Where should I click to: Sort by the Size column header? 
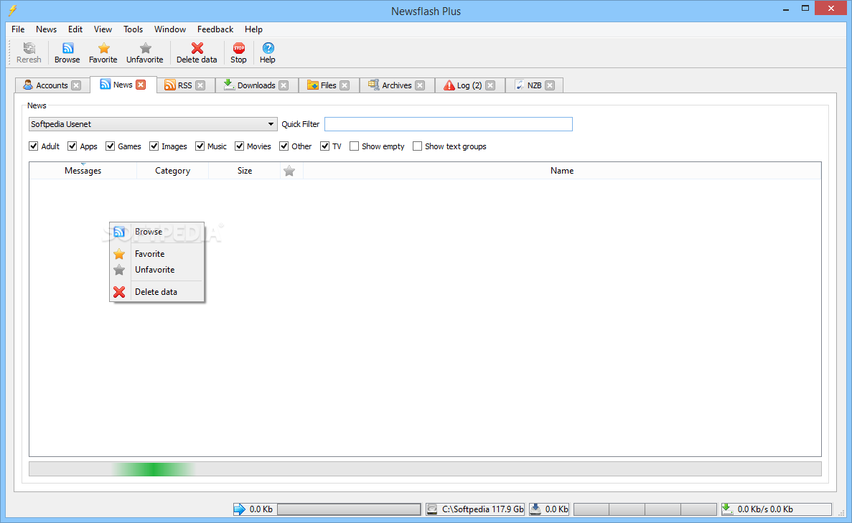coord(245,171)
